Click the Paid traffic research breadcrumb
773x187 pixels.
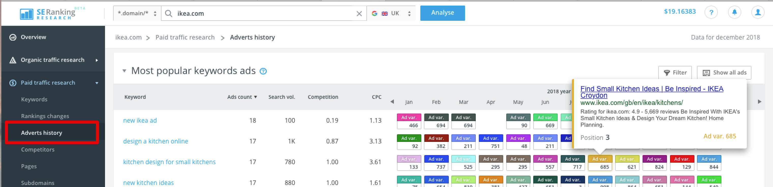[x=185, y=38]
